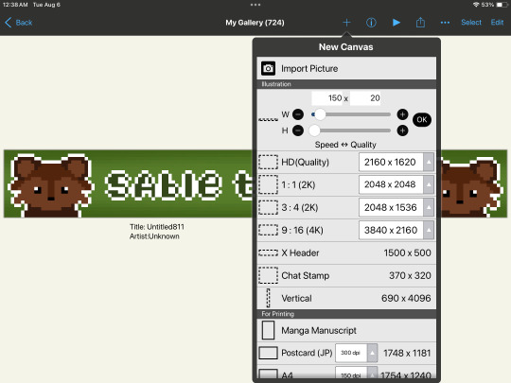The height and width of the screenshot is (383, 511).
Task: Choose Chat Stamp 370 x 320 canvas
Action: click(346, 275)
